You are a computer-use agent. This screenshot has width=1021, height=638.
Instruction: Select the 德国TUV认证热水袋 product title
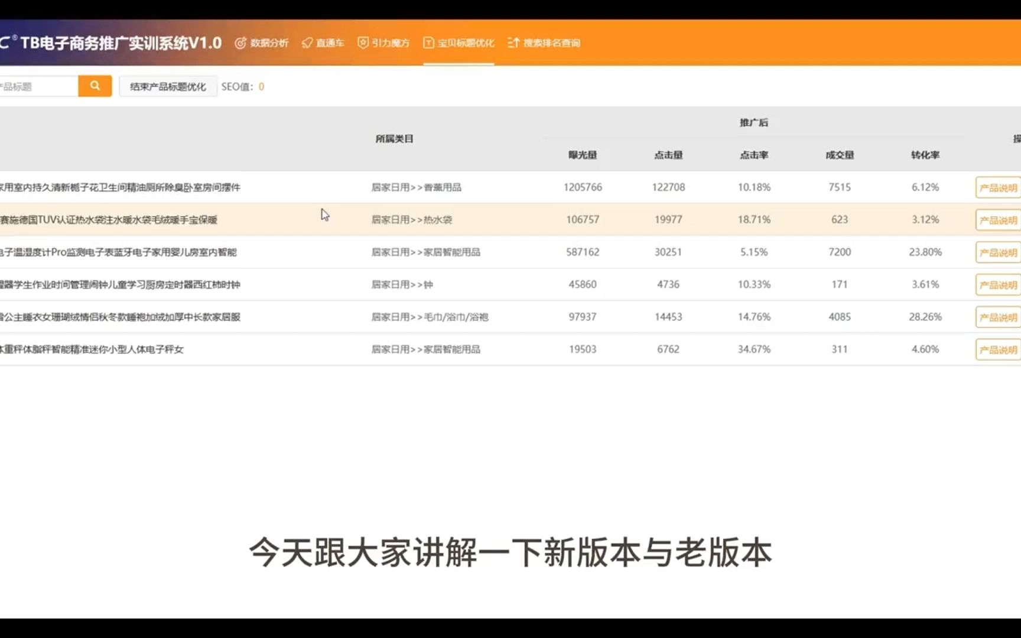click(x=109, y=220)
